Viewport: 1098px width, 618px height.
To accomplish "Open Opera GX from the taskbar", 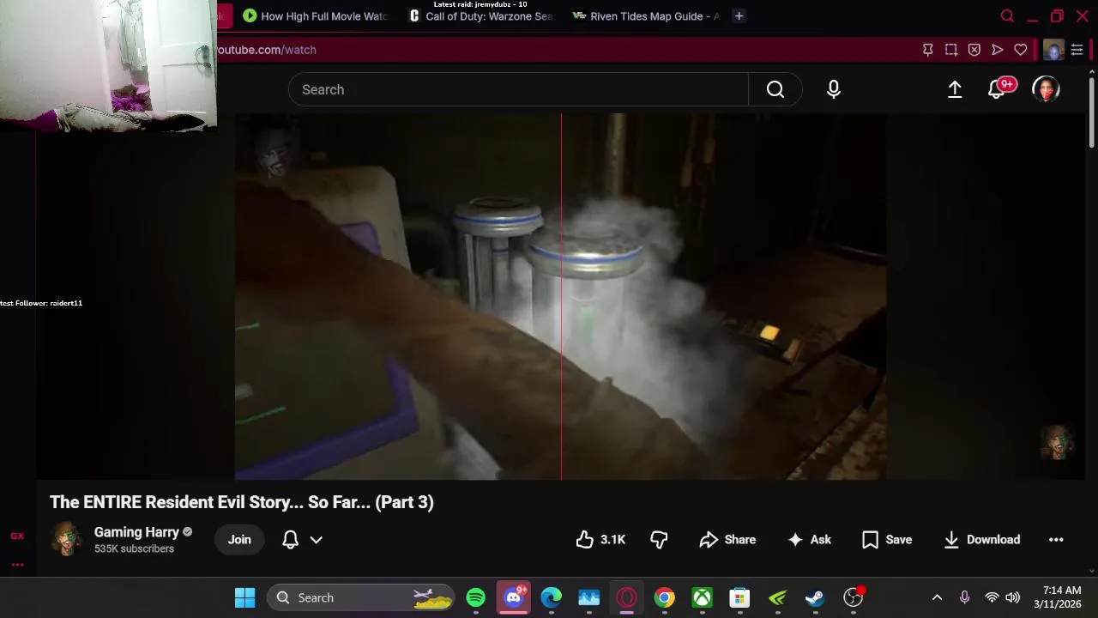I will (626, 597).
